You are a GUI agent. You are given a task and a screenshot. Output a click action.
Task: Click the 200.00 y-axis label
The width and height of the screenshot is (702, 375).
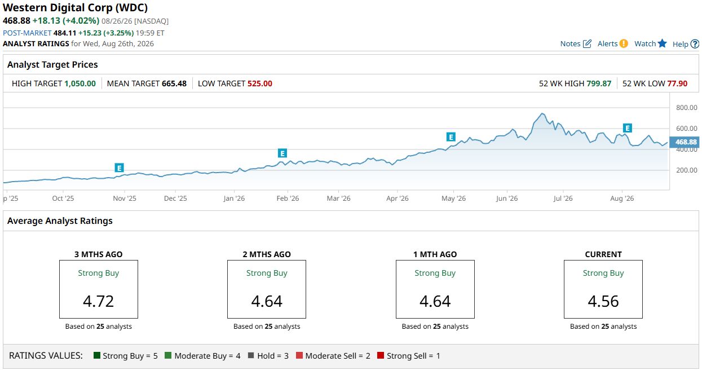pyautogui.click(x=686, y=170)
